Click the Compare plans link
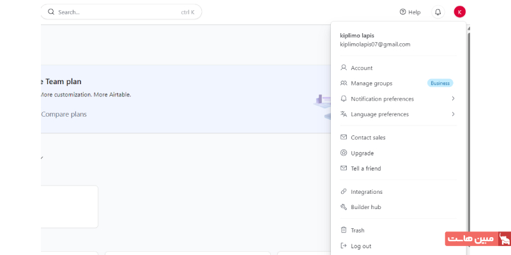 pos(64,114)
